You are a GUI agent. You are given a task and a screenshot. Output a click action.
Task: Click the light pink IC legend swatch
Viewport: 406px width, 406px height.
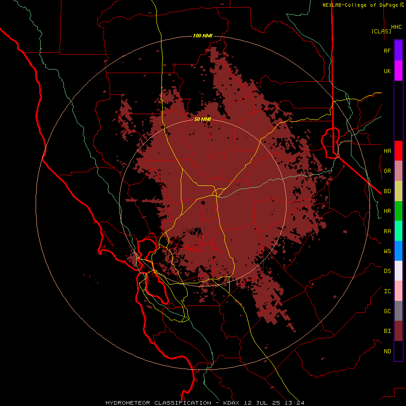point(398,291)
